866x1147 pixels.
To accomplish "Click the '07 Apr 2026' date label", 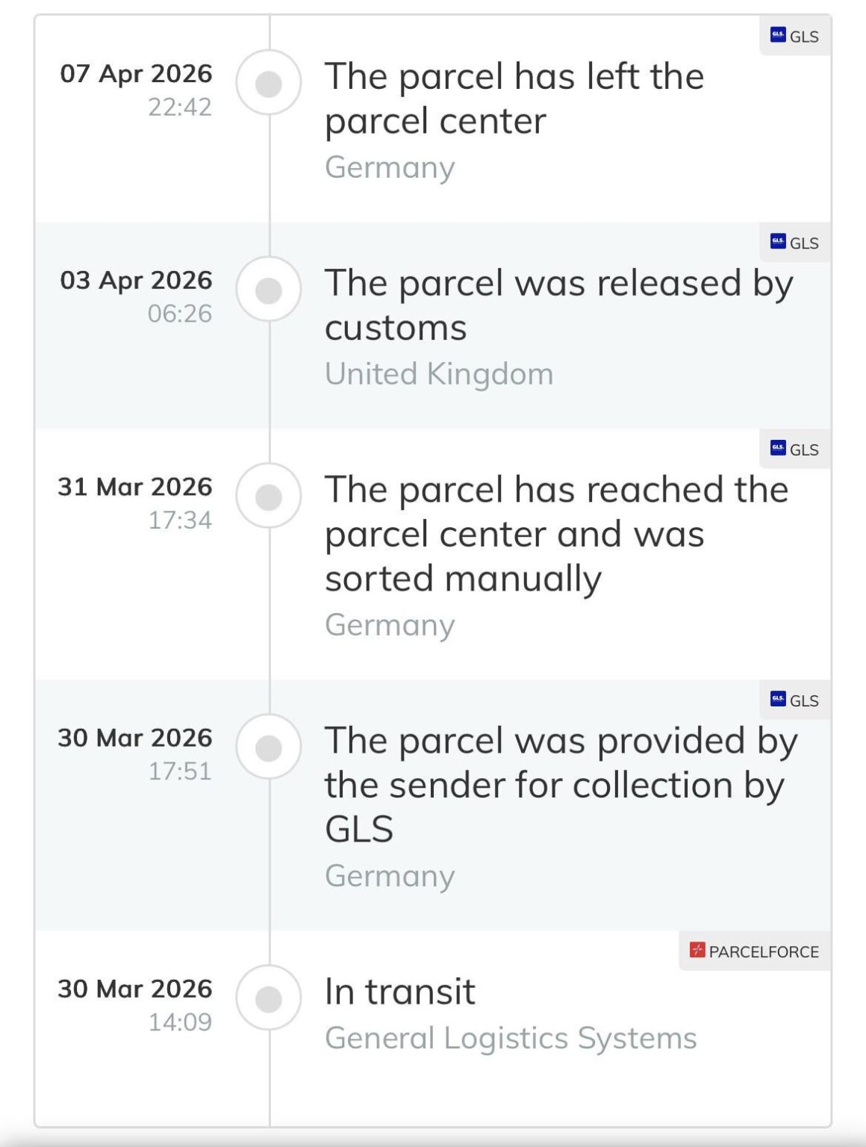I will 136,74.
